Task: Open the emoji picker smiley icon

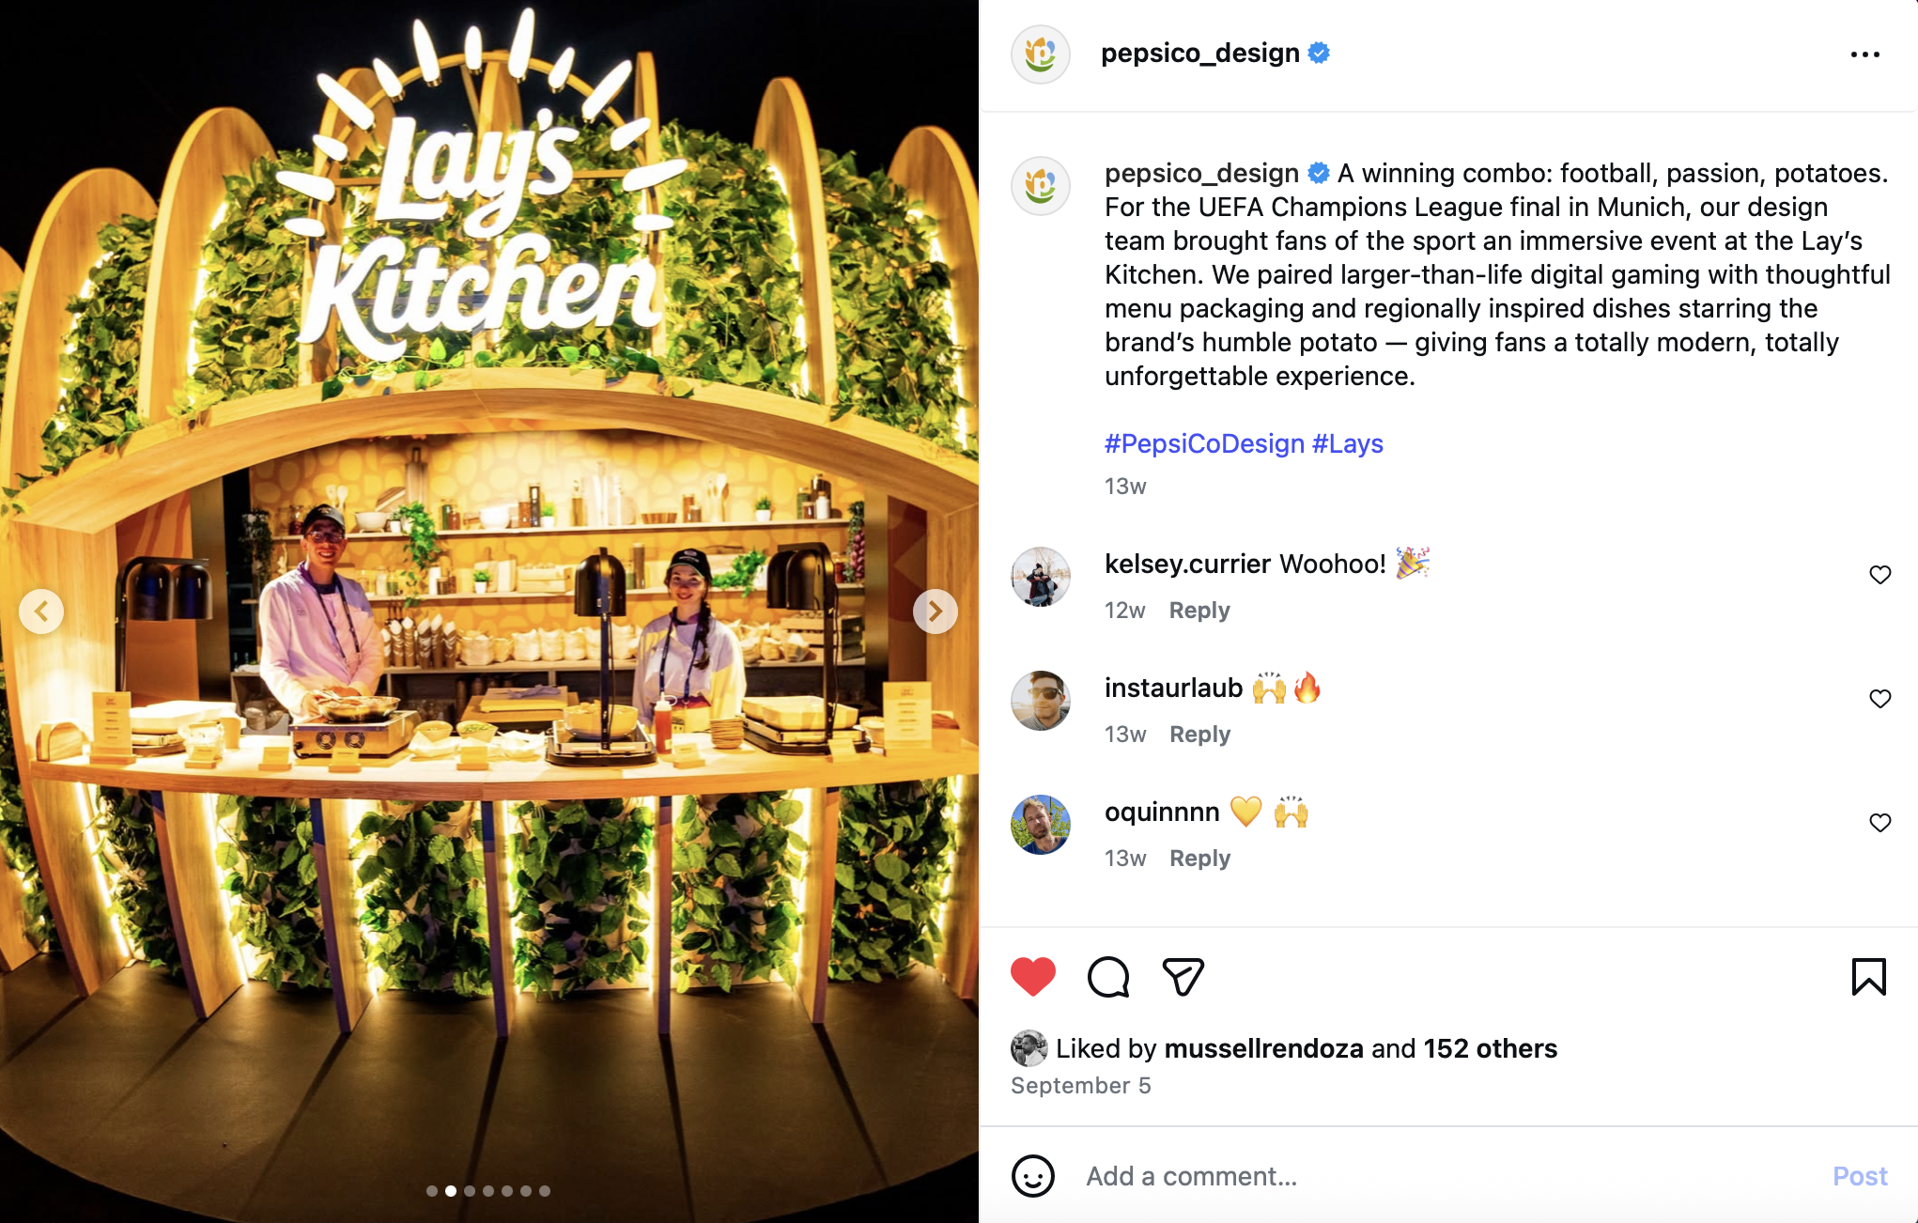Action: tap(1033, 1176)
